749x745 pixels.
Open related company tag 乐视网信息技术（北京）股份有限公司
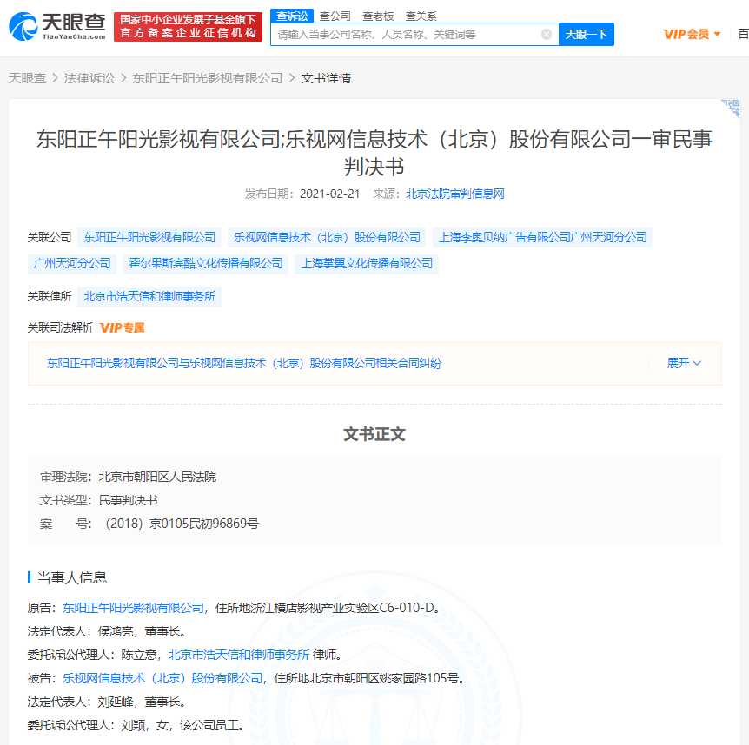(327, 237)
